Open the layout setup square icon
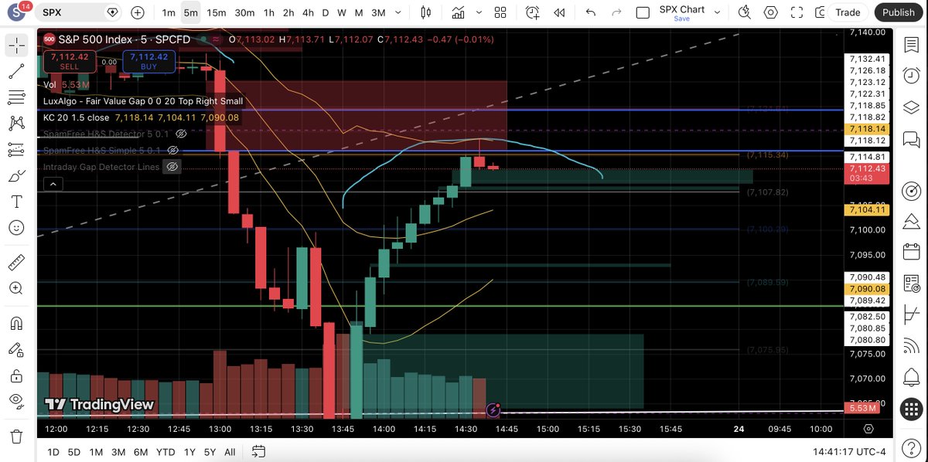Image resolution: width=928 pixels, height=462 pixels. tap(643, 12)
